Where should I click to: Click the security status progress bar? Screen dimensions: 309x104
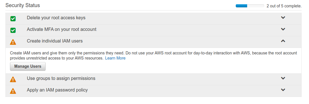click(x=250, y=6)
